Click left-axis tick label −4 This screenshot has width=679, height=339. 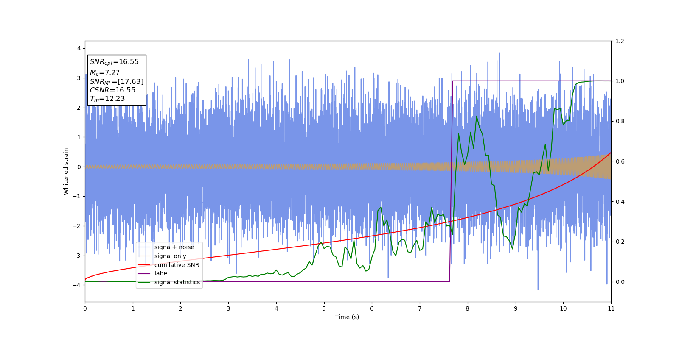77,285
